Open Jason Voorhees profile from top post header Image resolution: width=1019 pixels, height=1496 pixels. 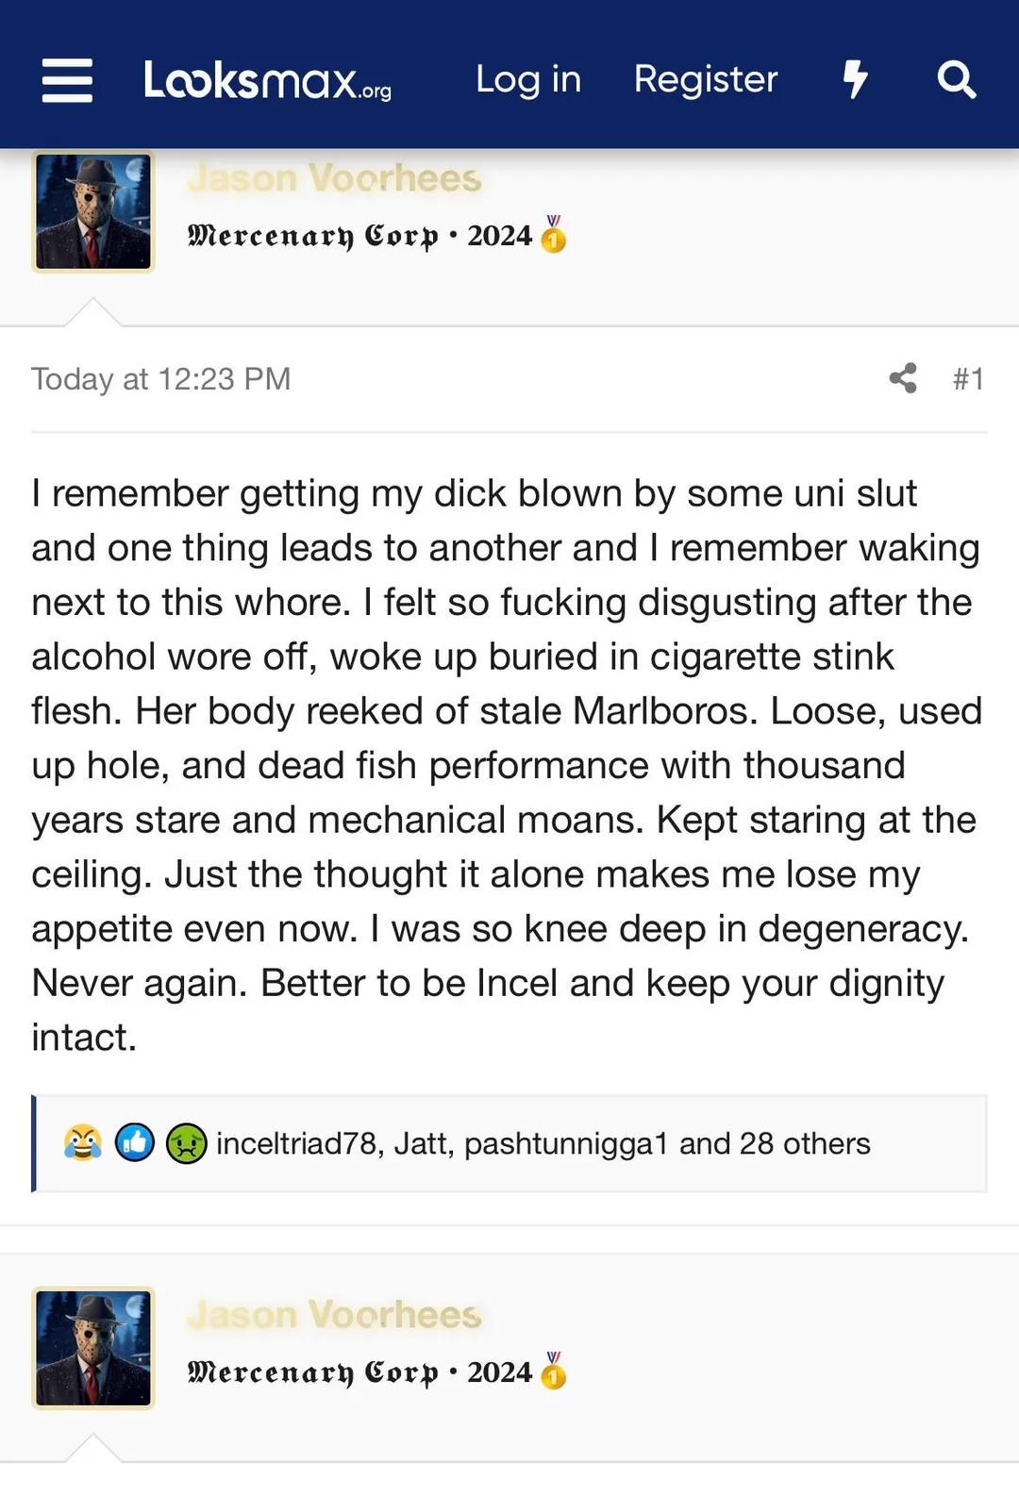pos(334,178)
